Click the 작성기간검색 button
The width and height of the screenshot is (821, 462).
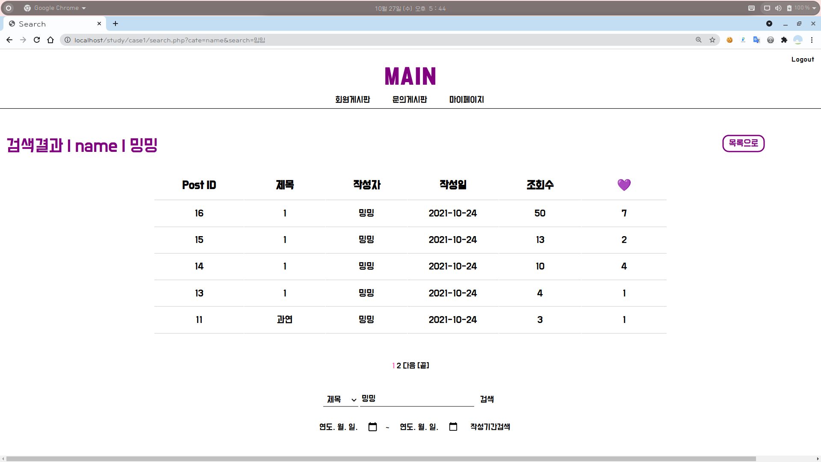pyautogui.click(x=490, y=427)
